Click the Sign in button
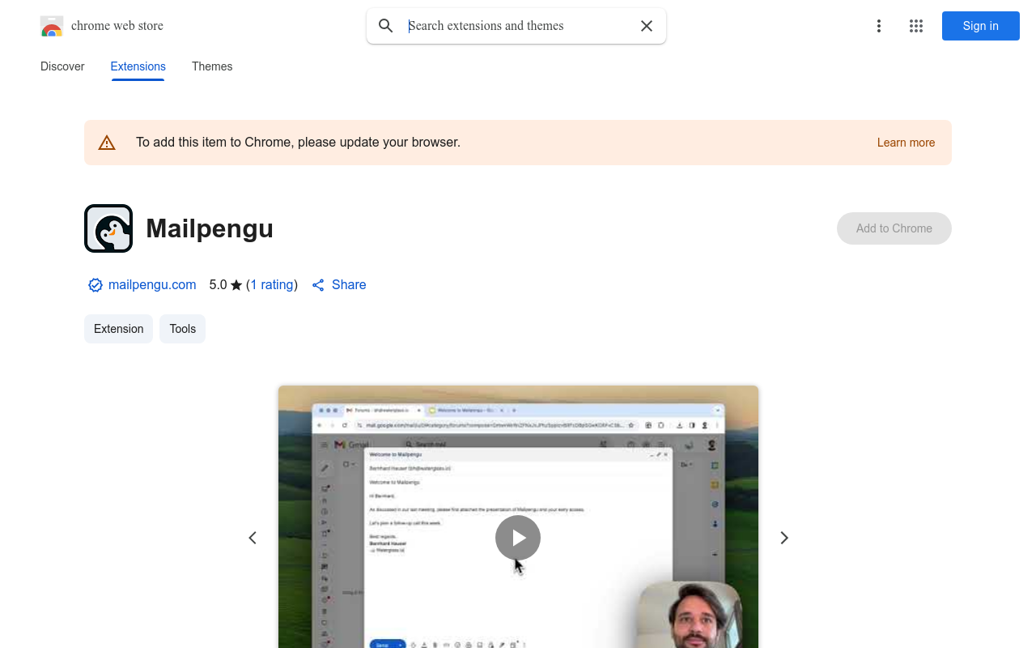Image resolution: width=1036 pixels, height=648 pixels. pos(981,26)
